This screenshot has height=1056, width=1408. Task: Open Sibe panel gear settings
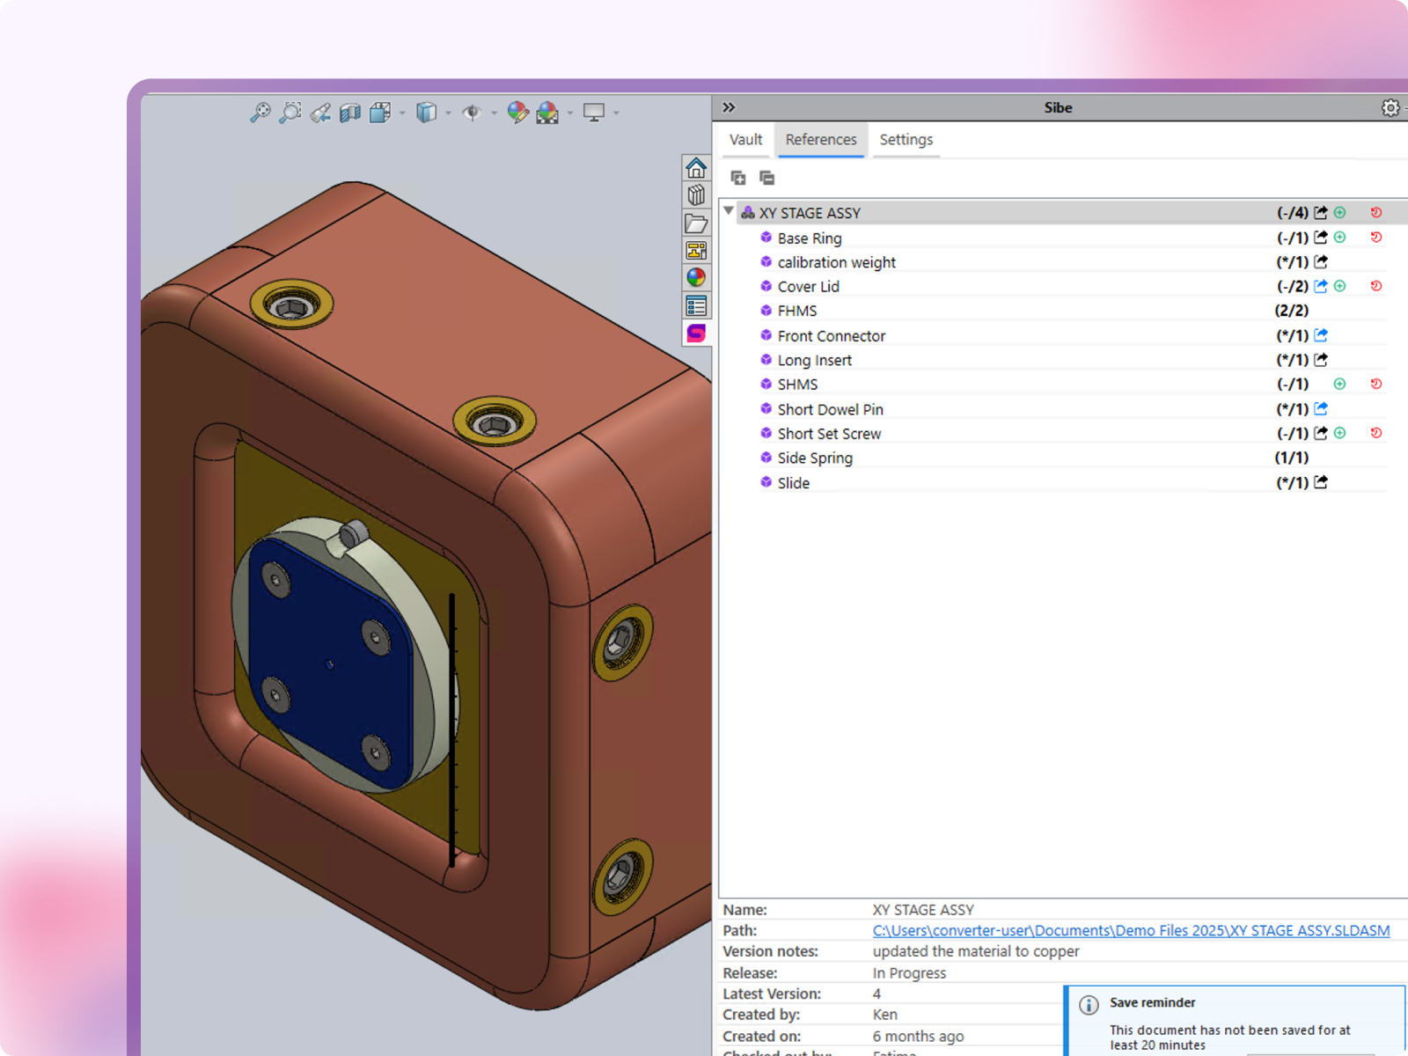tap(1390, 107)
